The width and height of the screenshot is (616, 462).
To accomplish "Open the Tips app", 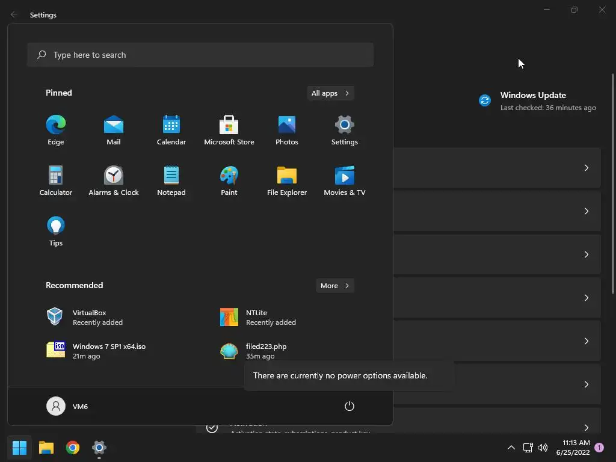I will click(56, 232).
